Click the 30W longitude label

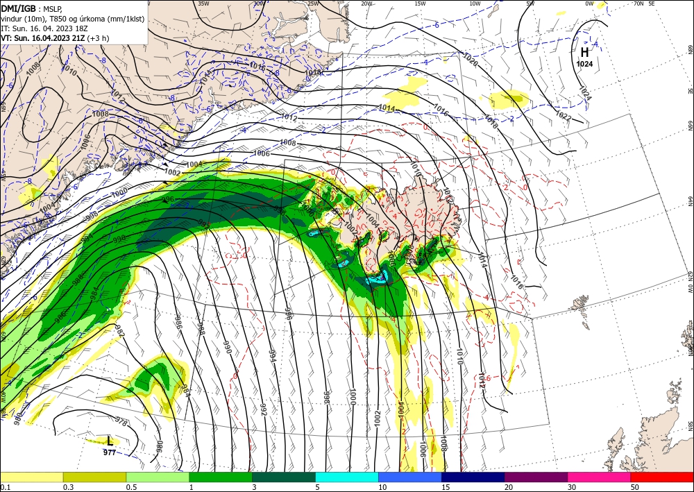tap(259, 3)
